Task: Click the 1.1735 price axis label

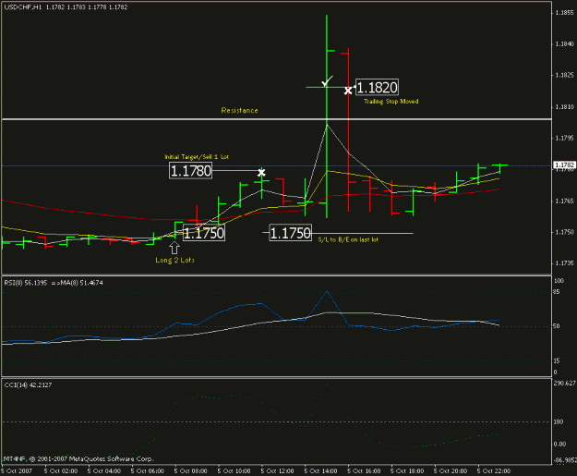Action: click(x=564, y=263)
